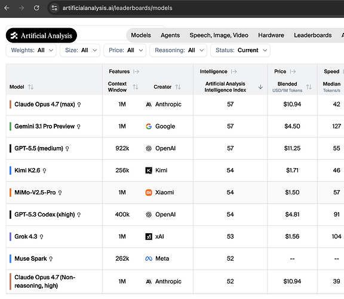344x299 pixels.
Task: Click the orange color bar beside MiMo-V2.5-Pro
Action: click(10, 193)
